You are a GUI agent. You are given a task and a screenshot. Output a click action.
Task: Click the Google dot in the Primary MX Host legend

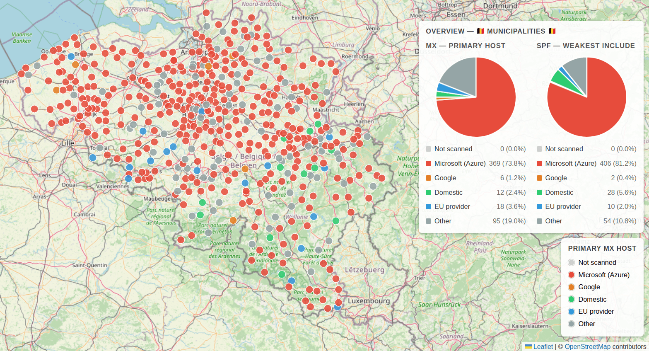pyautogui.click(x=571, y=287)
